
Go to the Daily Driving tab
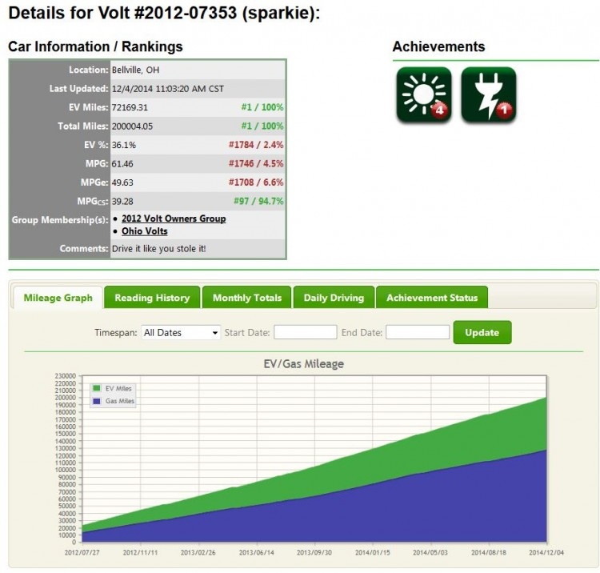pyautogui.click(x=334, y=298)
